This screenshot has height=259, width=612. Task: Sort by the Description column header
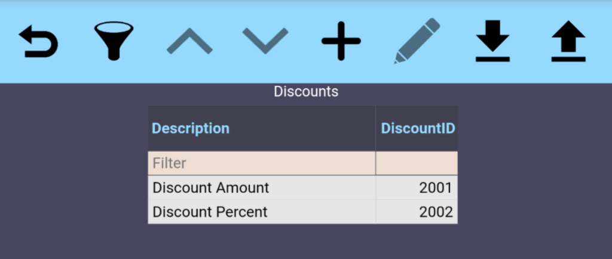tap(191, 128)
